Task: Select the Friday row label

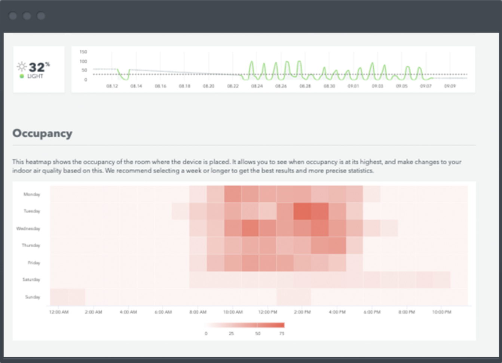Action: (x=34, y=263)
